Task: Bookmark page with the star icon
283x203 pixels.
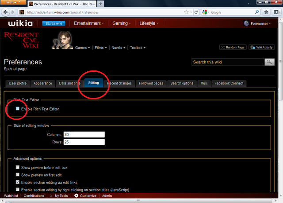Action: (x=186, y=12)
